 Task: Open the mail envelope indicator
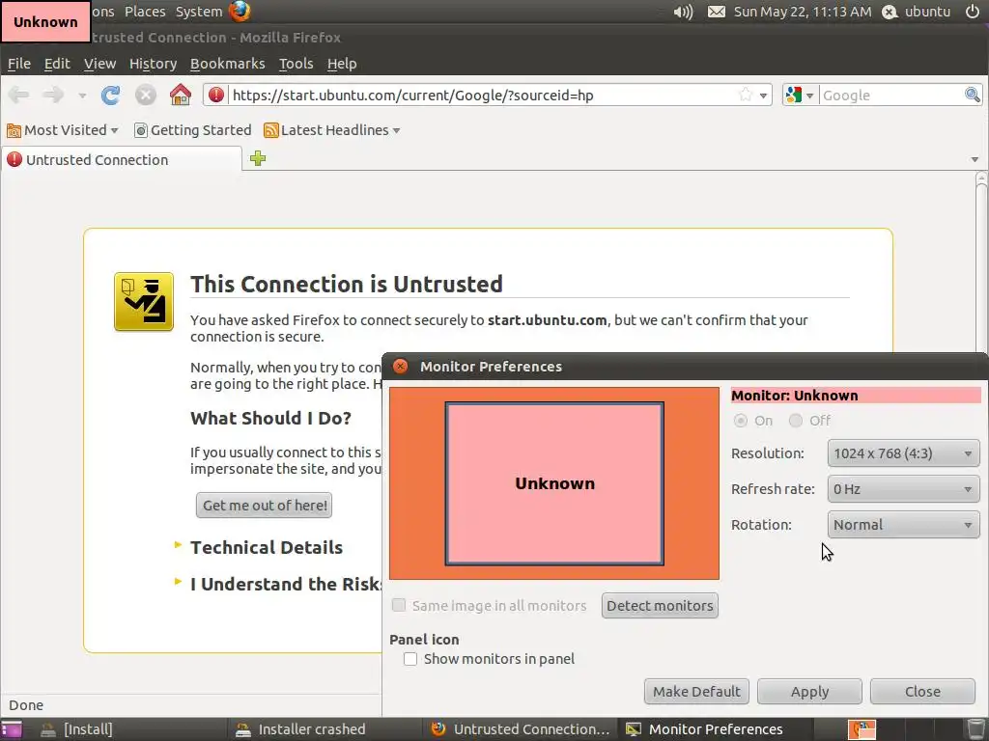pos(716,12)
